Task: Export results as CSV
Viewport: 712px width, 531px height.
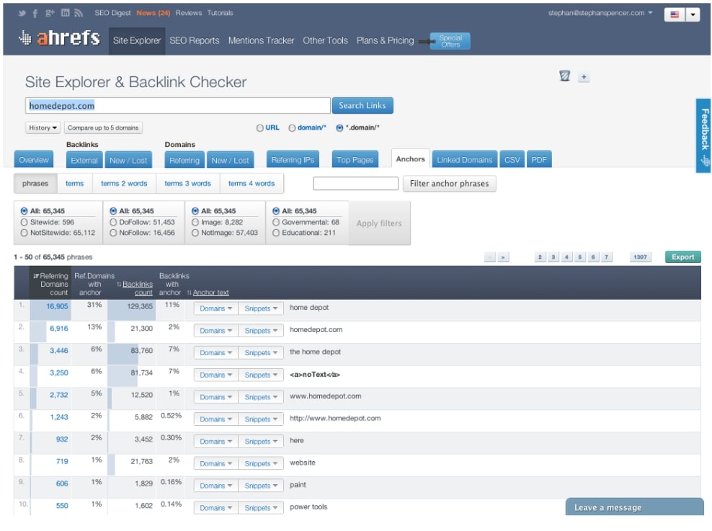Action: point(512,160)
